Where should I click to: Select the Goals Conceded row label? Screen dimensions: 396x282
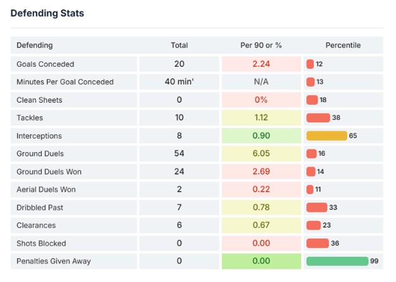pyautogui.click(x=46, y=64)
